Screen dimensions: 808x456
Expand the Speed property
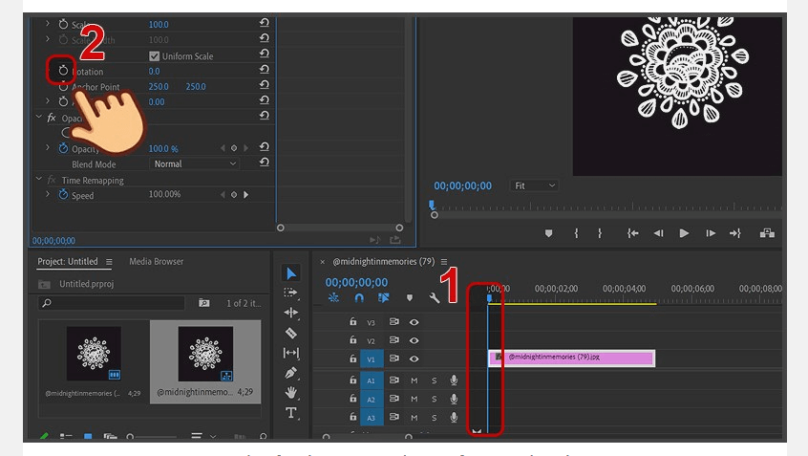[x=48, y=194]
